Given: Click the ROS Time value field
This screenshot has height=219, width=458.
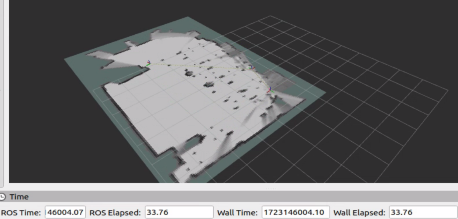Looking at the screenshot, I should point(65,212).
